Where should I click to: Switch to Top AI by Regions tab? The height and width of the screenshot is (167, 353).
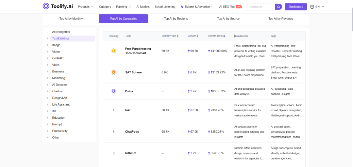click(176, 19)
